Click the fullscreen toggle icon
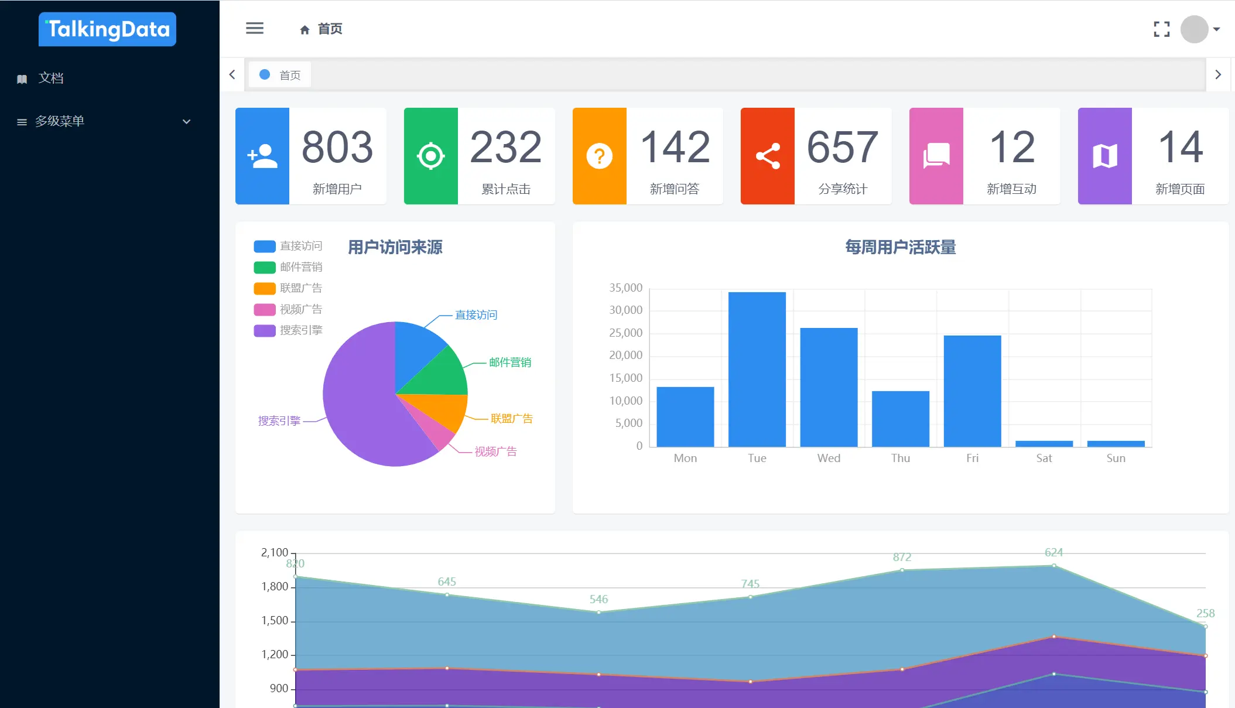1235x708 pixels. pos(1161,29)
